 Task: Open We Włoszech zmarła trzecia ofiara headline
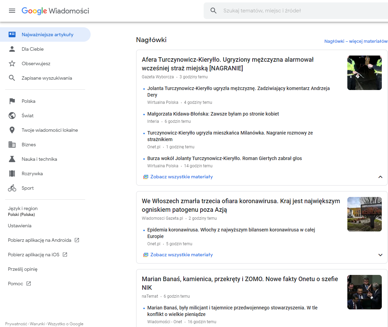[x=241, y=205]
